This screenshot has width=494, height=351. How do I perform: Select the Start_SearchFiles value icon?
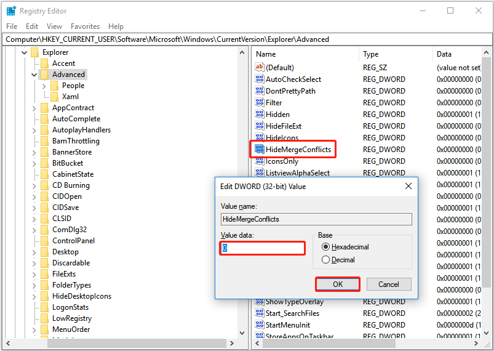(259, 313)
